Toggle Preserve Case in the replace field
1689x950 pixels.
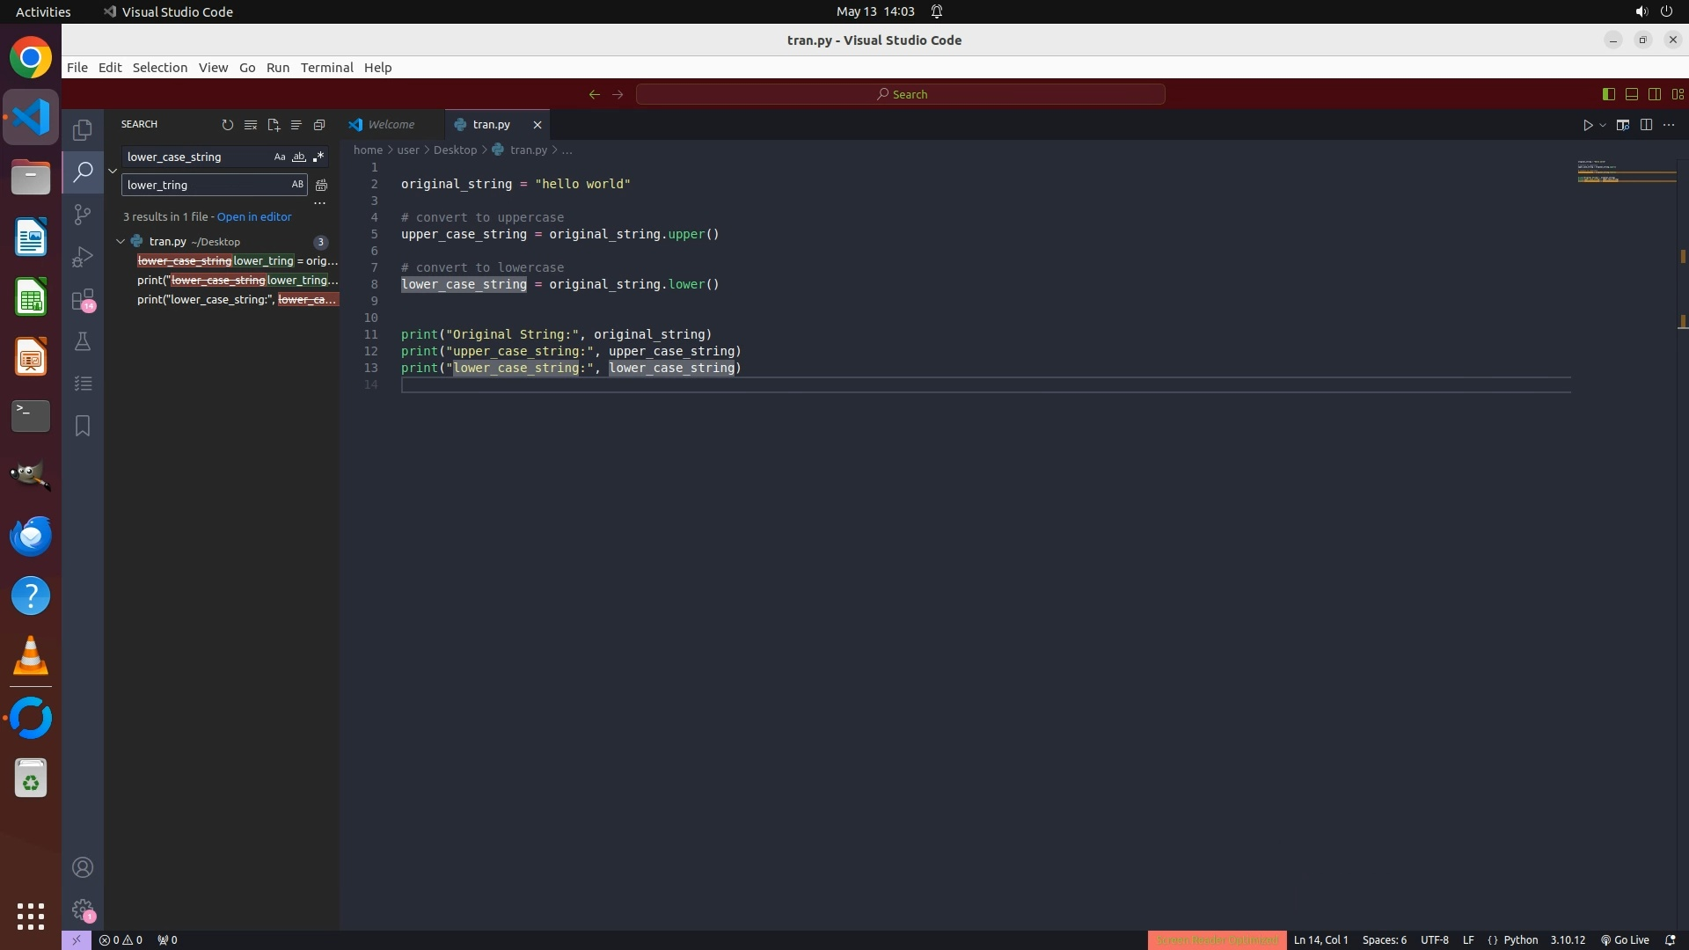pyautogui.click(x=297, y=185)
